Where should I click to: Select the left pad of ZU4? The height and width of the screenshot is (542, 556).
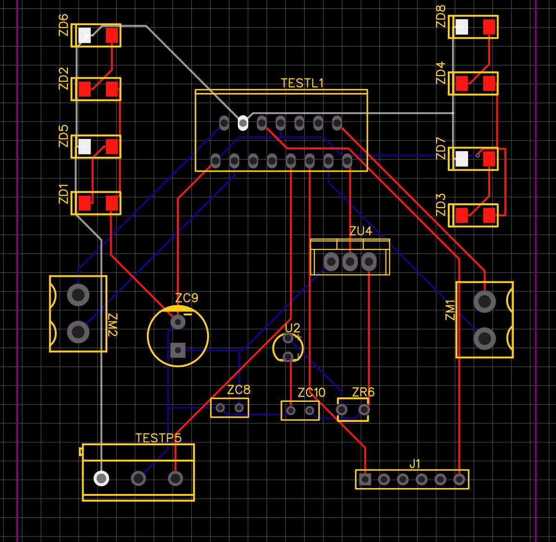[x=331, y=262]
